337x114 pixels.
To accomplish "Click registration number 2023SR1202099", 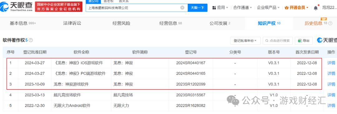I will (191, 84).
